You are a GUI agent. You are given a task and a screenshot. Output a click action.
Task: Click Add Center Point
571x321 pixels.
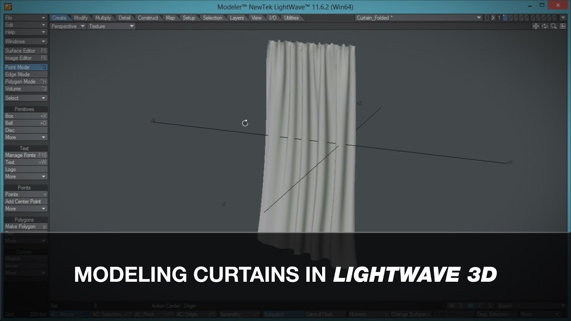pyautogui.click(x=25, y=202)
